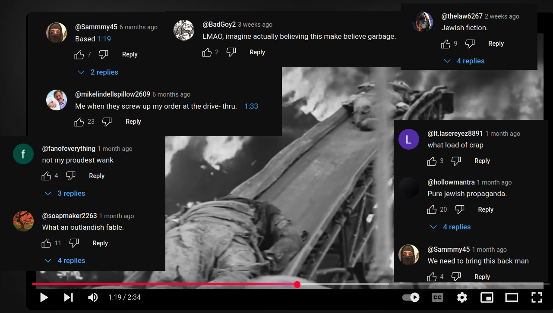Screen dimensions: 553x313
Task: Switch to miniplayer mode
Action: click(487, 297)
